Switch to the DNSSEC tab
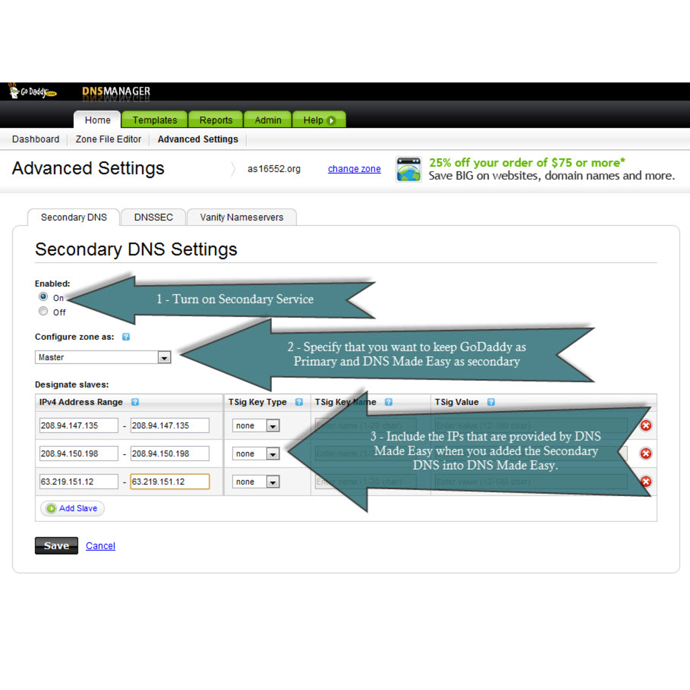This screenshot has width=690, height=690. 154,217
